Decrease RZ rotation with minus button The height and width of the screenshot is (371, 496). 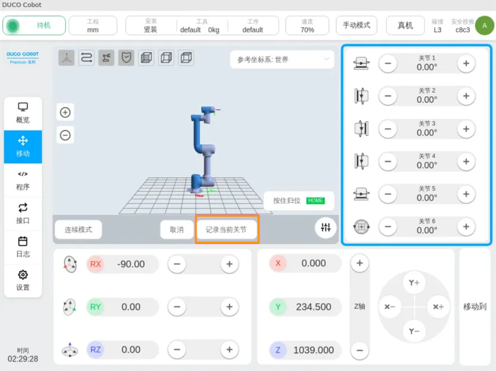click(x=177, y=350)
